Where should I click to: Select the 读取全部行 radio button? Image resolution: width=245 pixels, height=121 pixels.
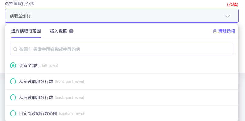pos(13,65)
